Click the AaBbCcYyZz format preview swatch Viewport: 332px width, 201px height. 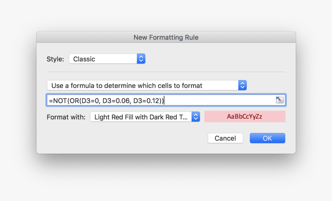pos(245,117)
